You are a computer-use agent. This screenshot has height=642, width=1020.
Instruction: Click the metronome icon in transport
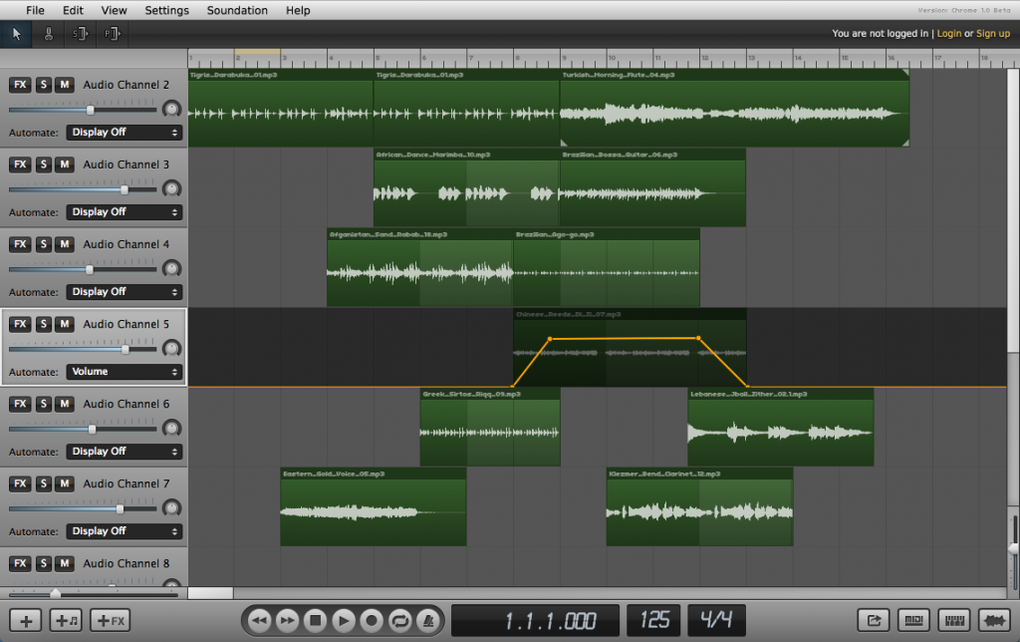click(429, 620)
